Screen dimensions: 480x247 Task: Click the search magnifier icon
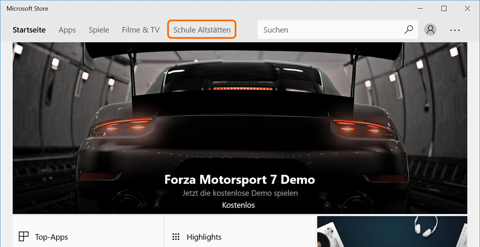[409, 30]
